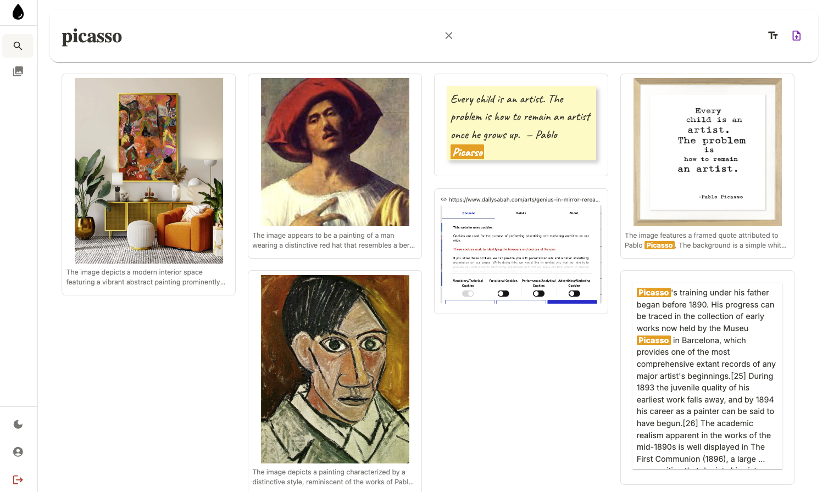
Task: Open the user account icon
Action: tap(18, 452)
